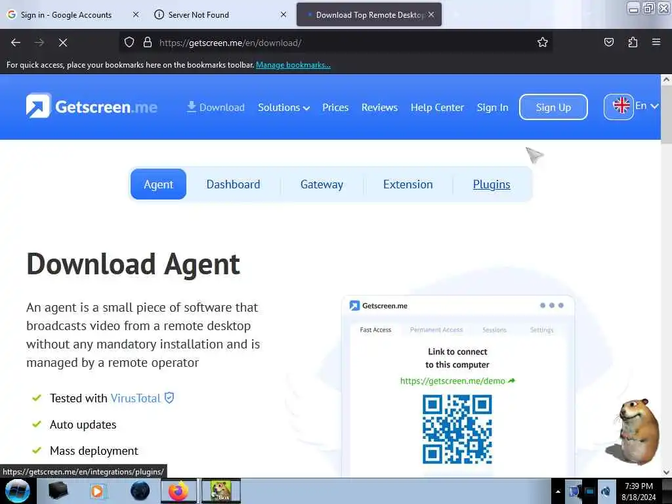The height and width of the screenshot is (504, 672).
Task: Click the taskbar clock showing 7:39 PM
Action: tap(639, 492)
